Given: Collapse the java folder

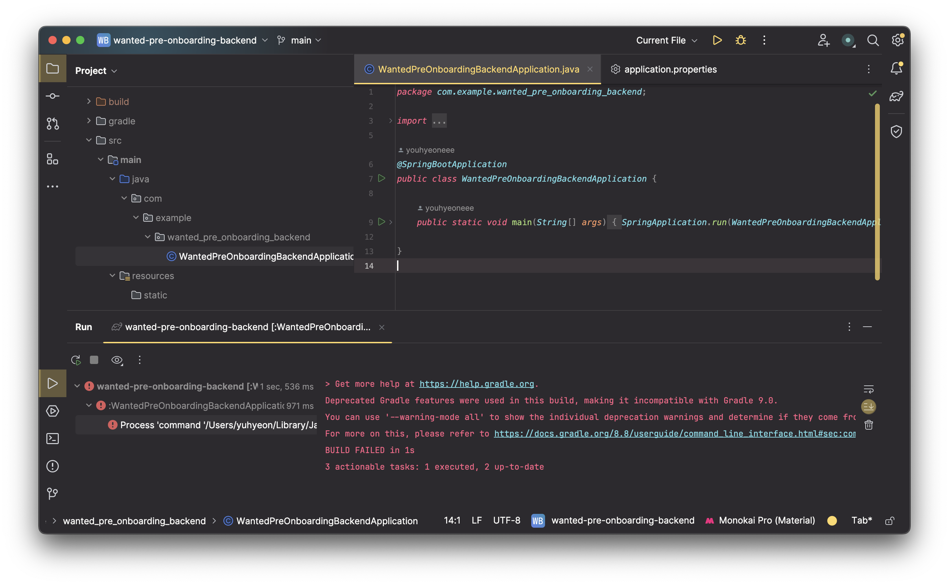Looking at the screenshot, I should pos(112,179).
